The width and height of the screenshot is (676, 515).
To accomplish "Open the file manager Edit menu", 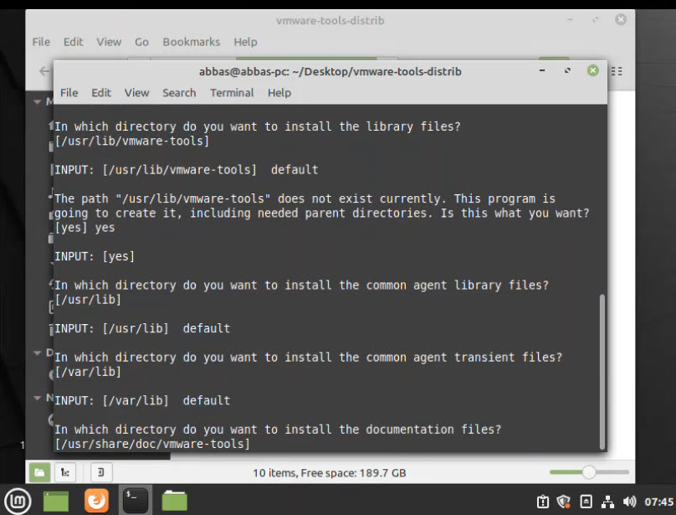I will pyautogui.click(x=73, y=42).
